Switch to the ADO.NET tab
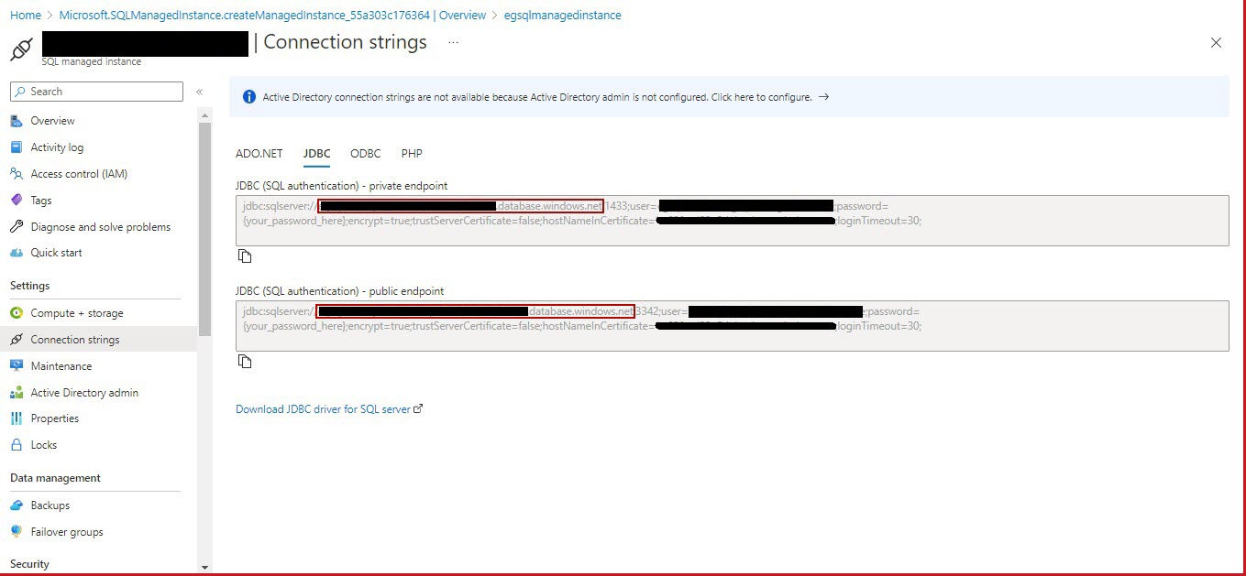This screenshot has height=576, width=1246. pyautogui.click(x=259, y=154)
